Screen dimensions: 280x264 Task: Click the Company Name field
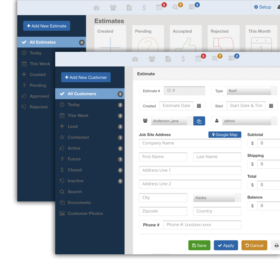coord(190,143)
